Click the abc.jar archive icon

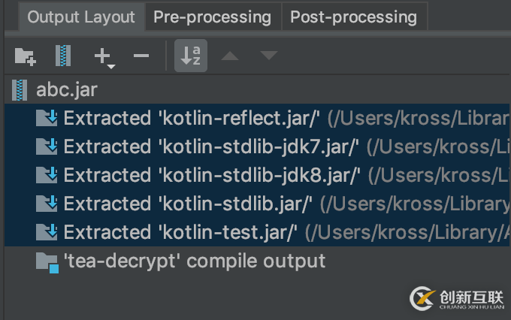pos(20,90)
